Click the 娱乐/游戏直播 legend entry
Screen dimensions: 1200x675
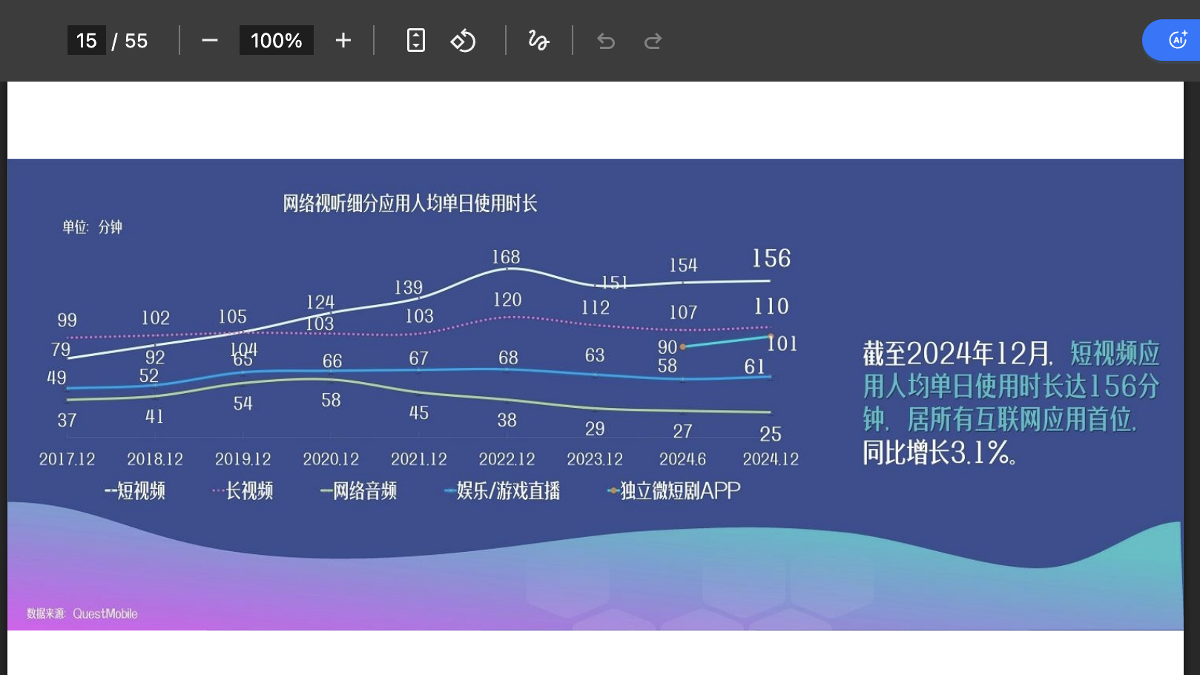(x=502, y=491)
